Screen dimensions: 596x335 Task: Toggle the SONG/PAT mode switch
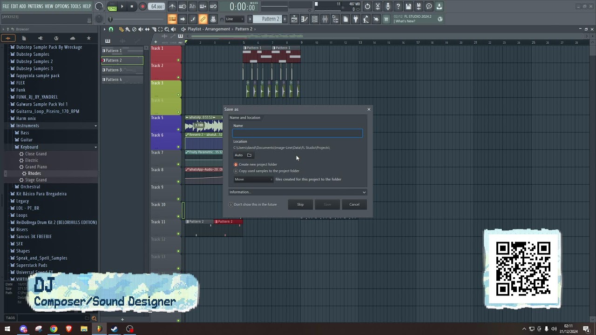point(112,7)
